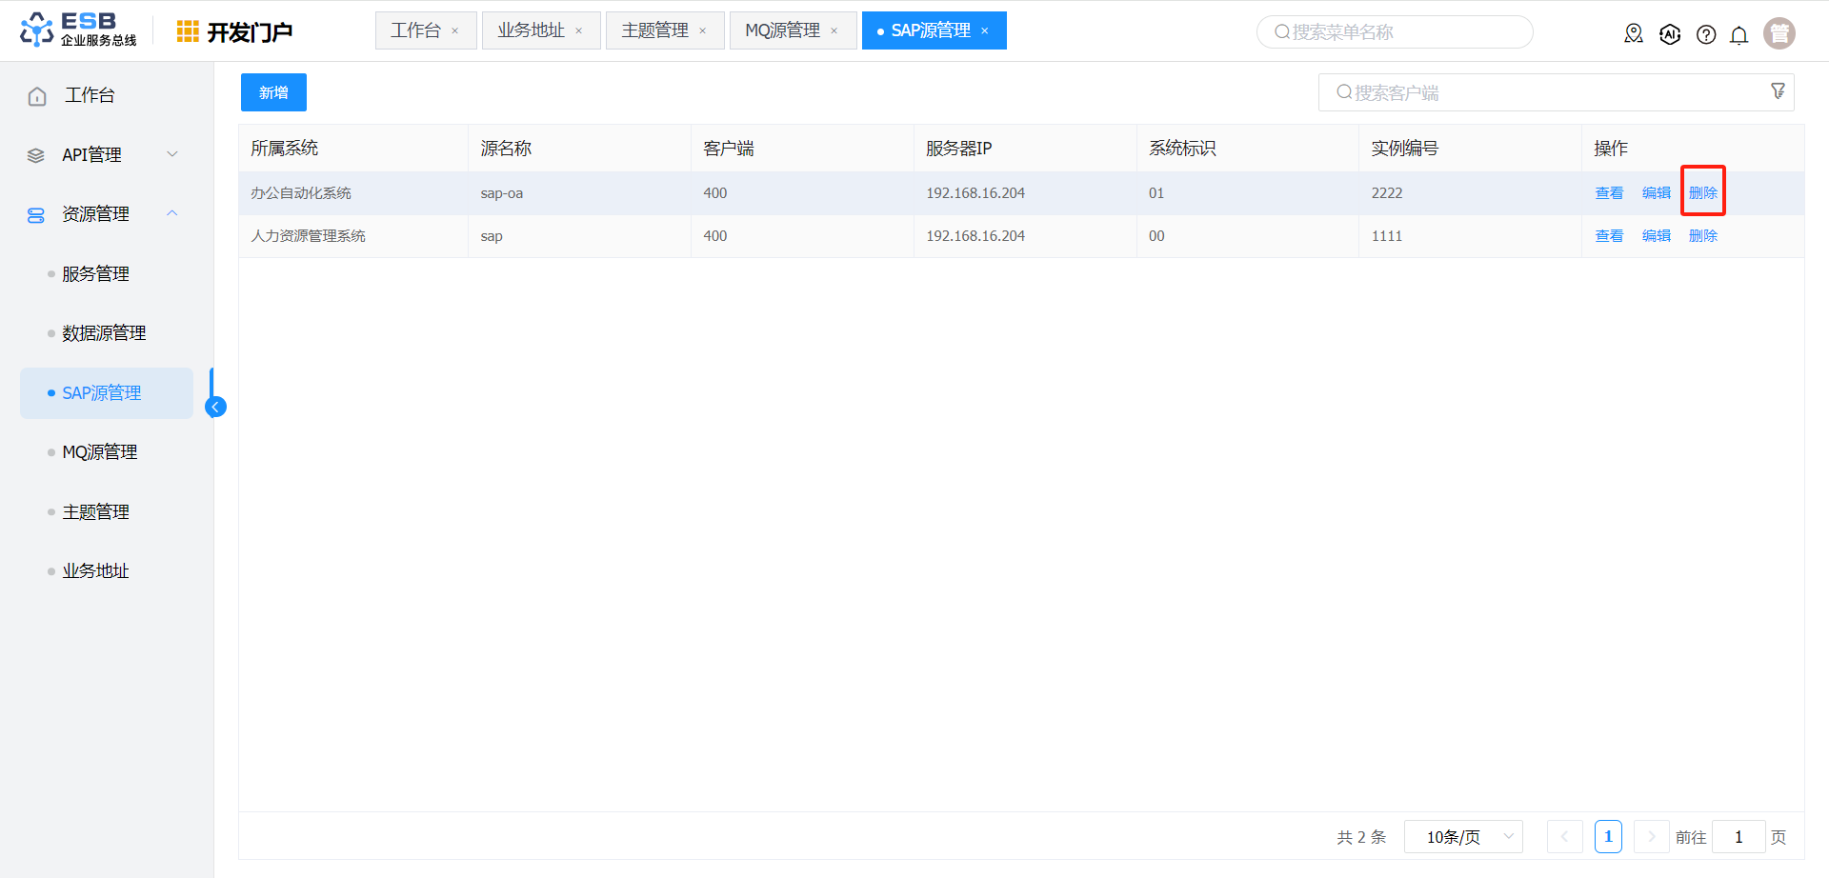The height and width of the screenshot is (878, 1829).
Task: Click the 搜索客户端 search field
Action: (1543, 92)
